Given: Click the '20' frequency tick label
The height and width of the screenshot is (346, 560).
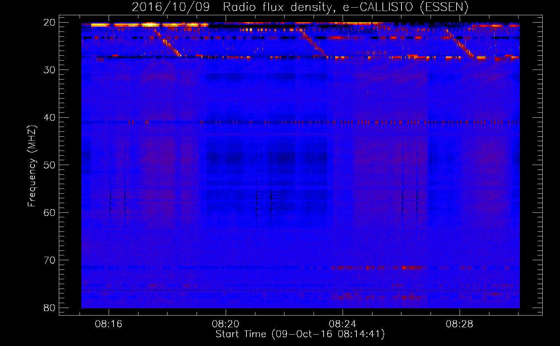Looking at the screenshot, I should 49,22.
